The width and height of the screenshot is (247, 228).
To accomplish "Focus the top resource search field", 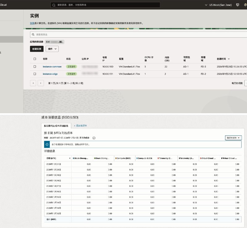I will point(105,5).
